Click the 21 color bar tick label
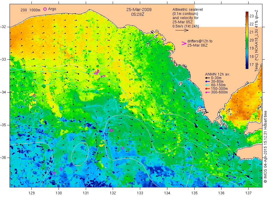Image resolution: width=269 pixels, height=197 pixels. [x=251, y=32]
